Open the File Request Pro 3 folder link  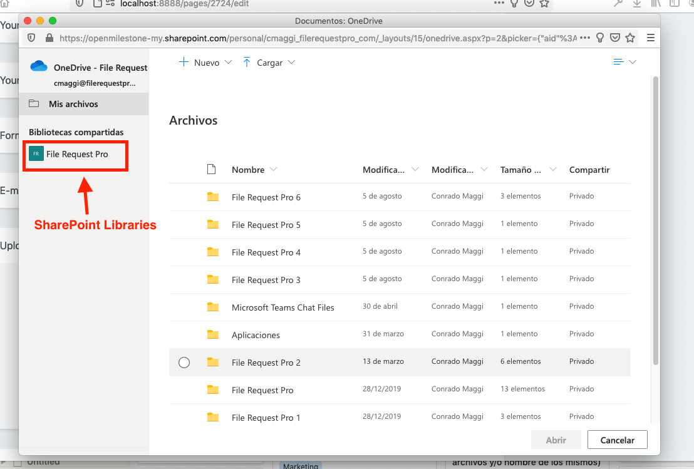click(266, 280)
